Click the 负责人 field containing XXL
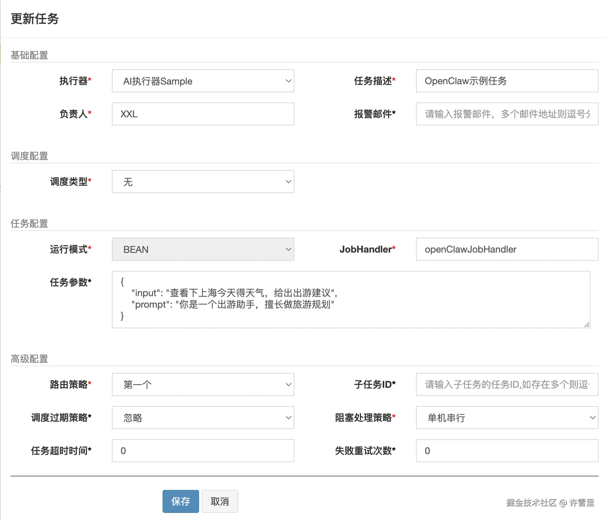The image size is (607, 520). pos(202,114)
